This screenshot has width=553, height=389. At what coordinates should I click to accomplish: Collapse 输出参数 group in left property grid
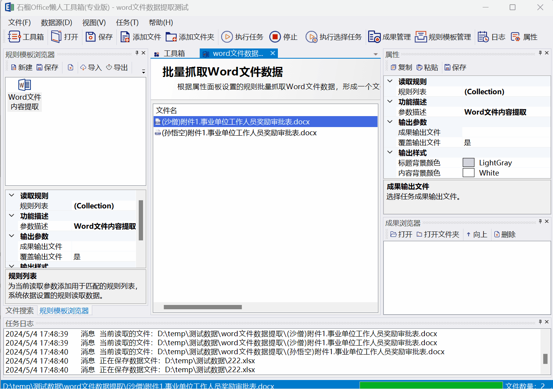pyautogui.click(x=11, y=236)
